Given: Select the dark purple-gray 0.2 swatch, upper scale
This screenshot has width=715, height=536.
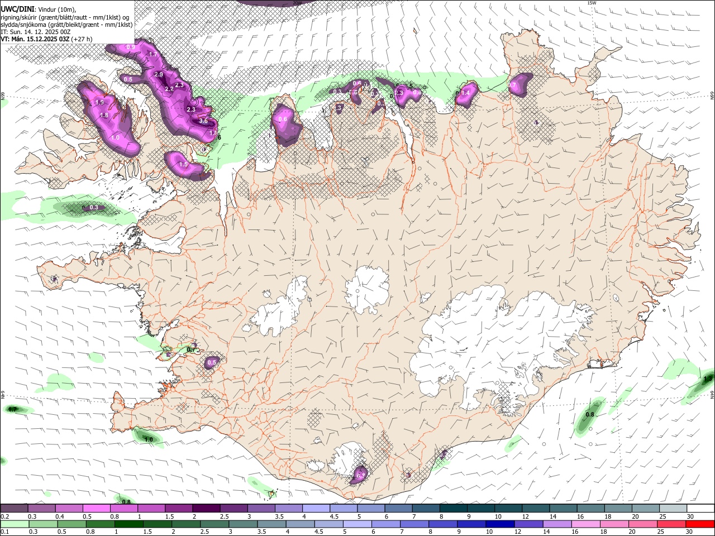Looking at the screenshot, I should point(14,509).
